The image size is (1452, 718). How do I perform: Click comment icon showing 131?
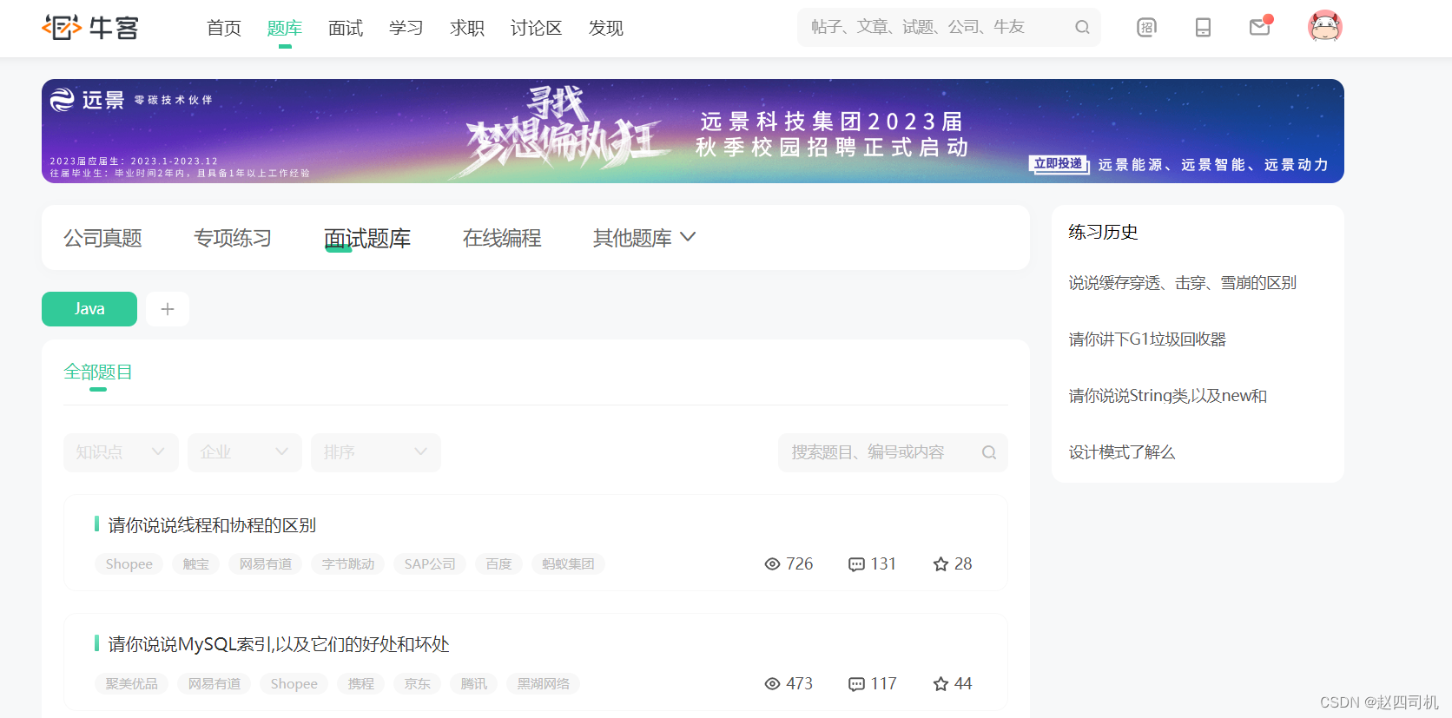pos(856,564)
